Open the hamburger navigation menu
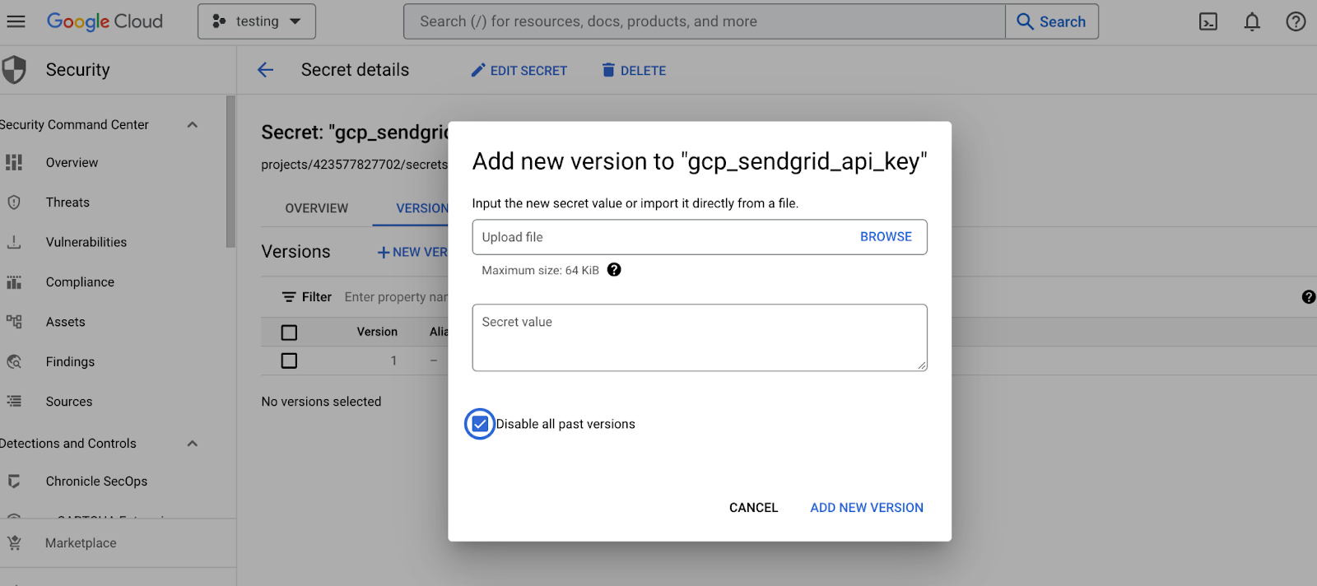 pos(16,21)
